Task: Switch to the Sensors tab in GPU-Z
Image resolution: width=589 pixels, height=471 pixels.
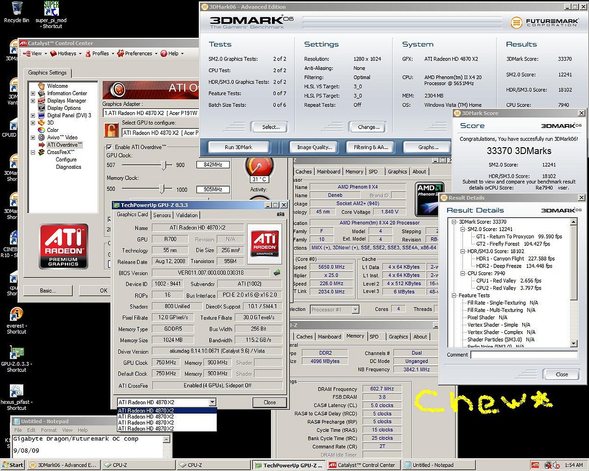Action: tap(162, 215)
